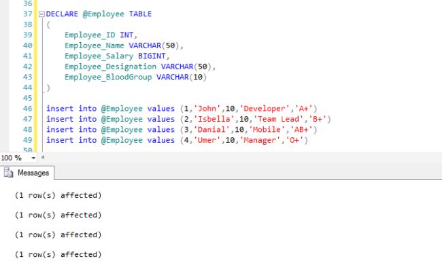Click the 'Umer' value on line 49

tap(207, 140)
